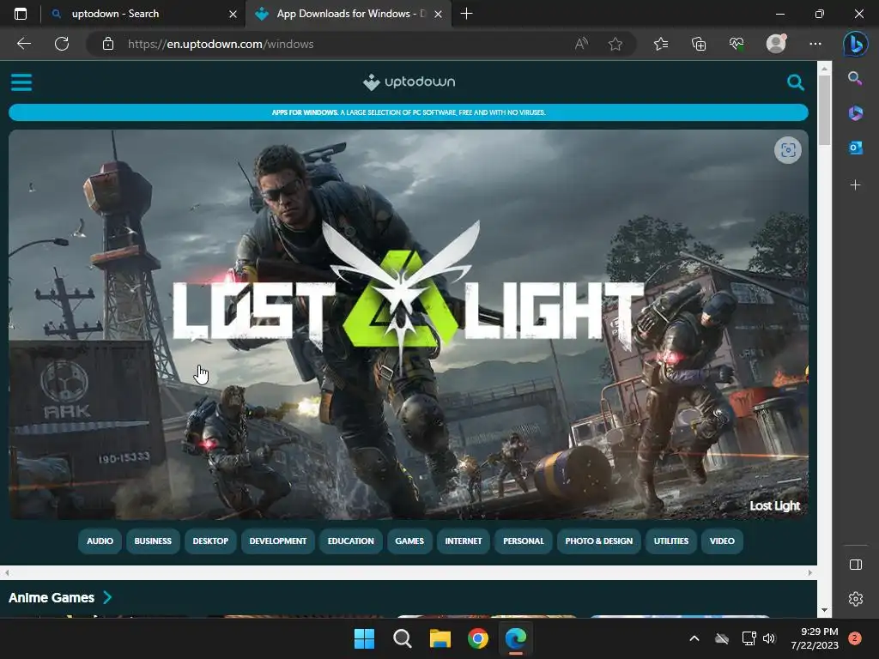Click the Apps for Windows blue banner

(408, 112)
